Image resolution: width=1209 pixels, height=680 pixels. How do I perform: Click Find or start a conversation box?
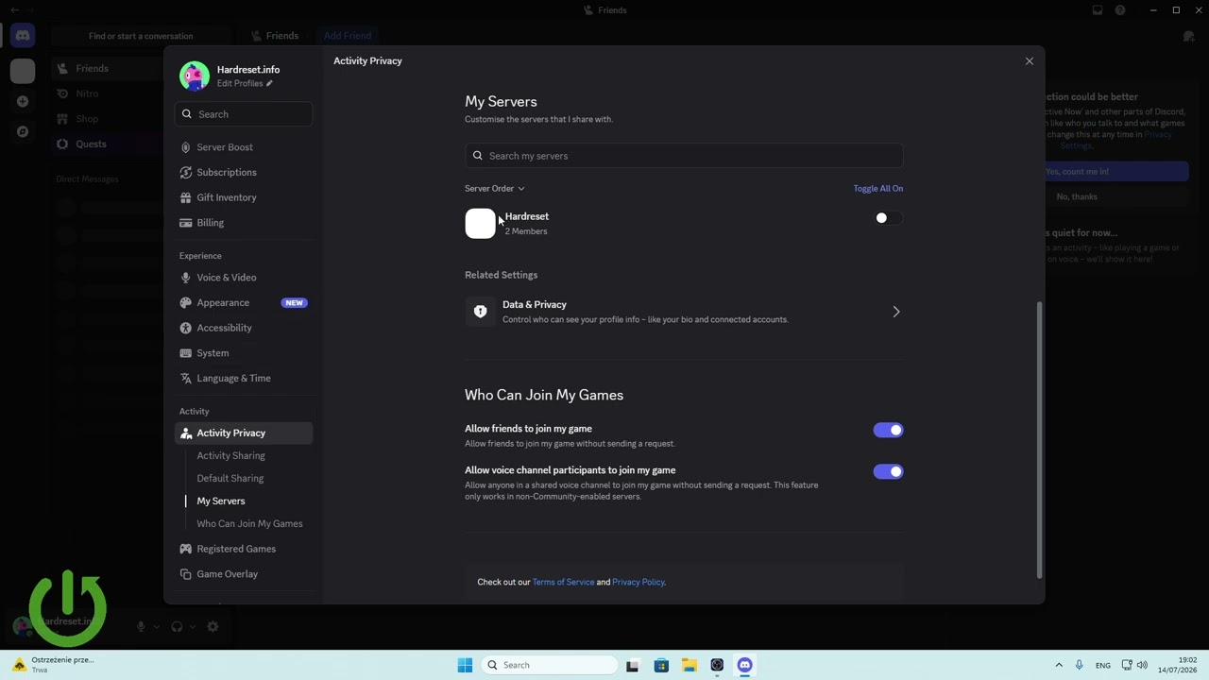(141, 36)
